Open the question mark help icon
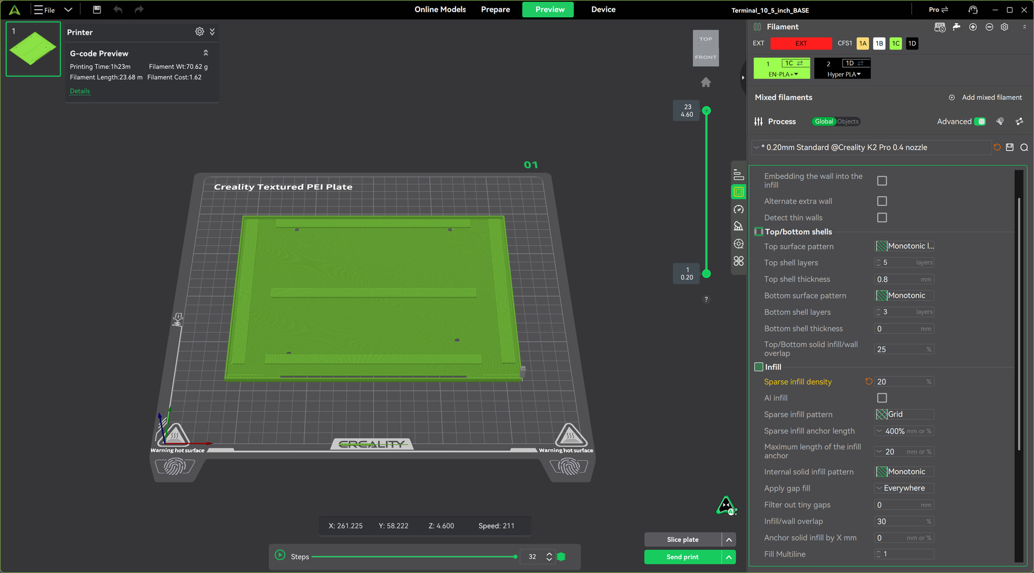Viewport: 1034px width, 573px height. (x=706, y=299)
